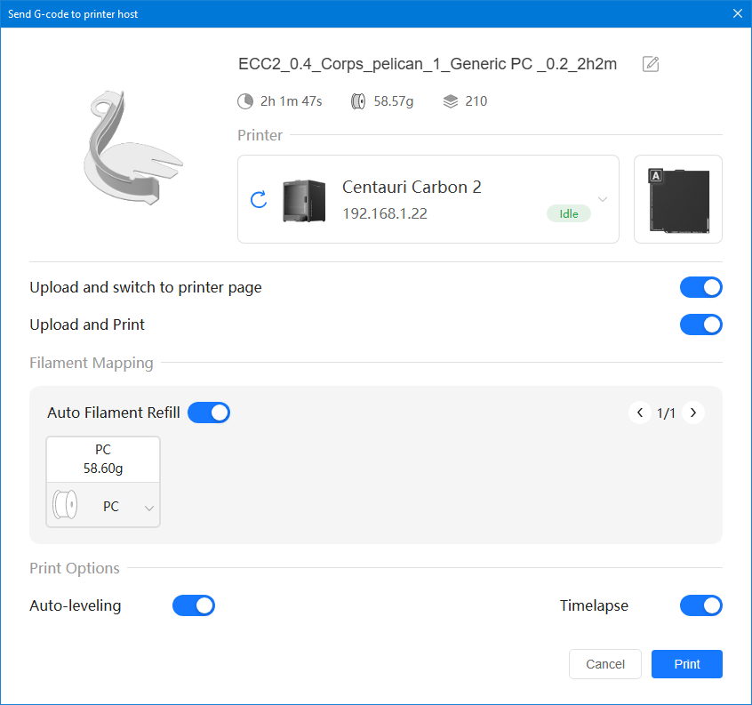Screen dimensions: 752x705
Task: Click the edit file name pencil icon
Action: coord(651,64)
